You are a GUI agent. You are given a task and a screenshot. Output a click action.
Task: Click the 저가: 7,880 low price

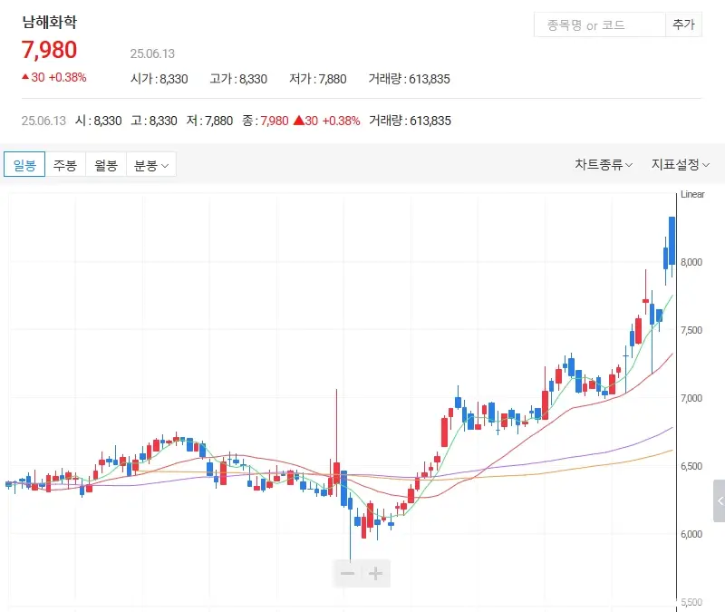coord(318,79)
